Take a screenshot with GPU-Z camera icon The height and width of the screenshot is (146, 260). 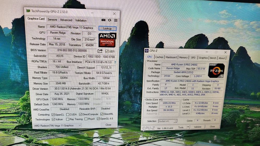(x=103, y=20)
